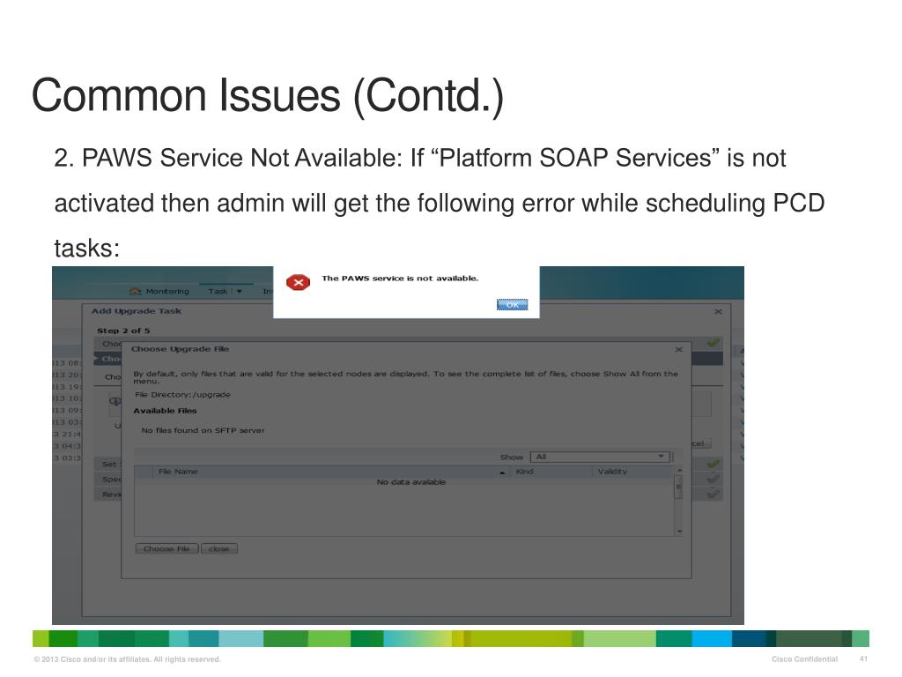Click the Monitoring home icon
This screenshot has width=902, height=677.
tap(135, 291)
